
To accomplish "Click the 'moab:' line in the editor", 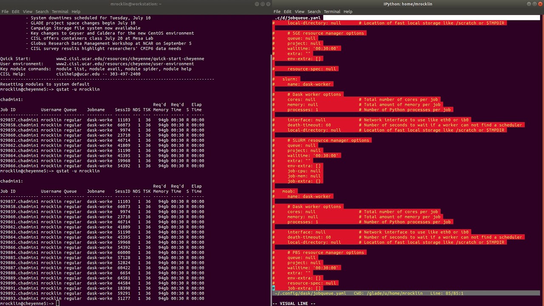I will (x=289, y=191).
